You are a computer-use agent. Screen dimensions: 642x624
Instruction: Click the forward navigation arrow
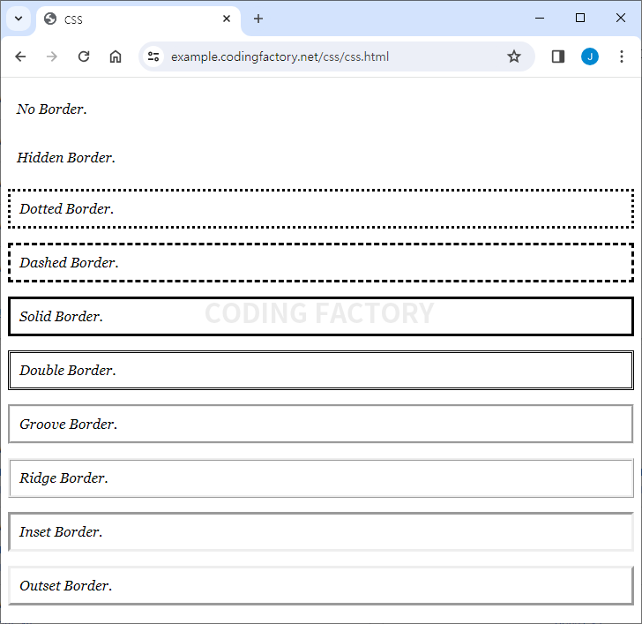52,56
